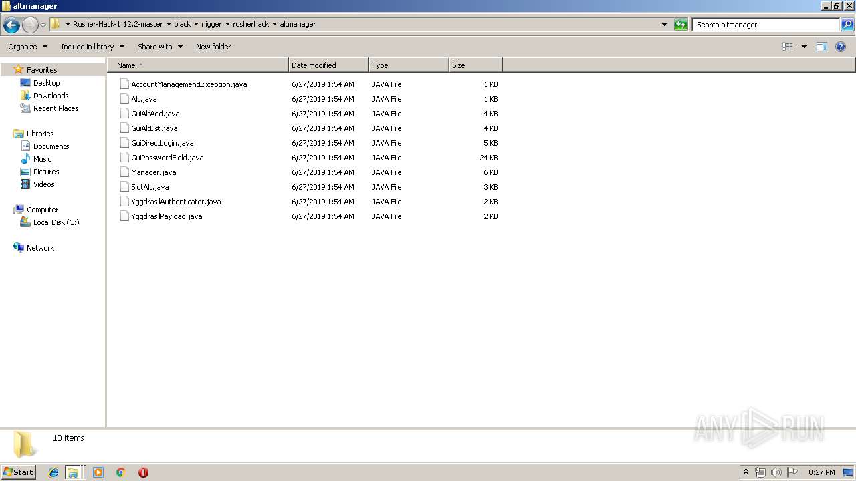The width and height of the screenshot is (856, 481).
Task: Select Favorites in the navigation pane
Action: [41, 70]
